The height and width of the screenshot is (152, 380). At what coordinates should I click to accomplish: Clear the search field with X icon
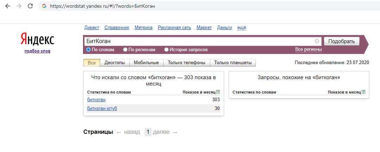(x=317, y=41)
